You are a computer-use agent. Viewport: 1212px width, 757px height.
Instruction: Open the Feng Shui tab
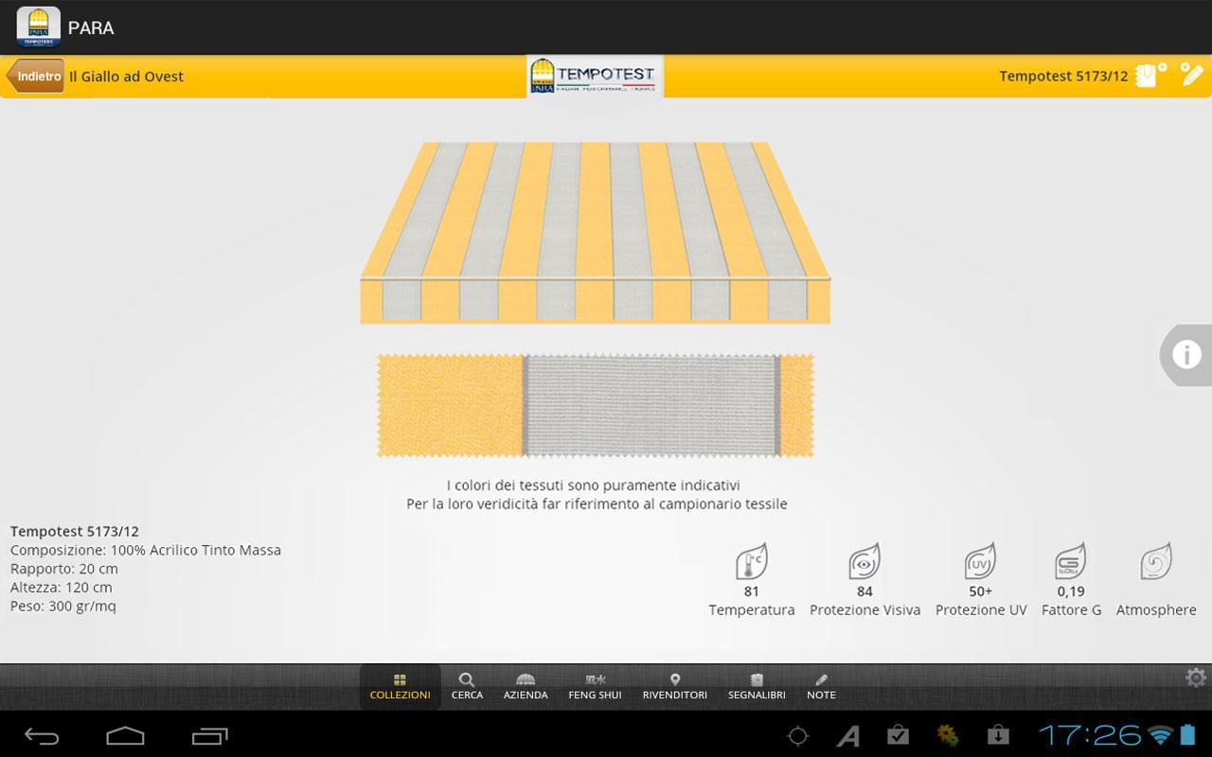click(x=595, y=686)
